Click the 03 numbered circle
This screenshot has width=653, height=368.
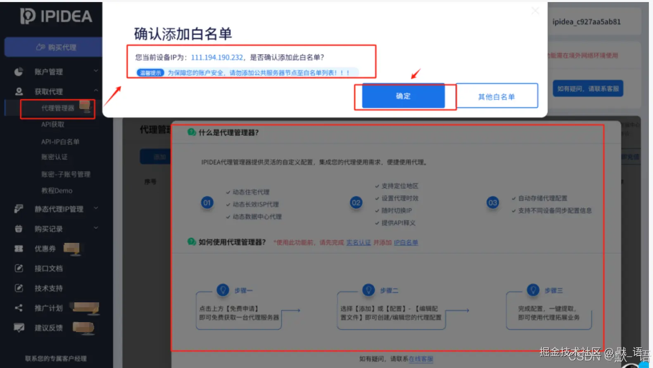[x=493, y=203]
